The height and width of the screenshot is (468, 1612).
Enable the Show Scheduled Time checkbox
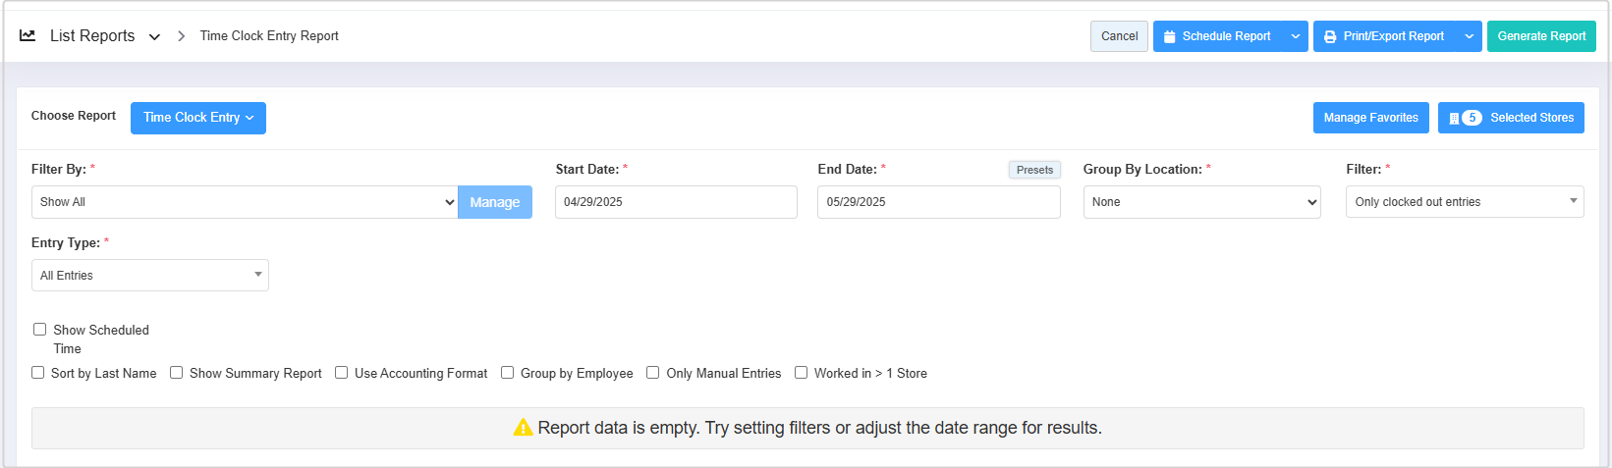pyautogui.click(x=40, y=330)
